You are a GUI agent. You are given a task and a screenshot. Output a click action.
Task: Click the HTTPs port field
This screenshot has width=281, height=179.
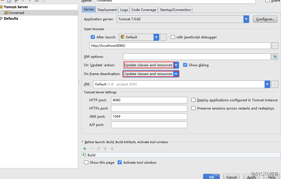(x=149, y=108)
